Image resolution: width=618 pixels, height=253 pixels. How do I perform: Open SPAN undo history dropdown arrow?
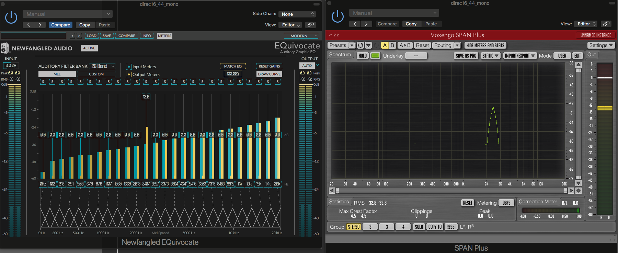368,45
